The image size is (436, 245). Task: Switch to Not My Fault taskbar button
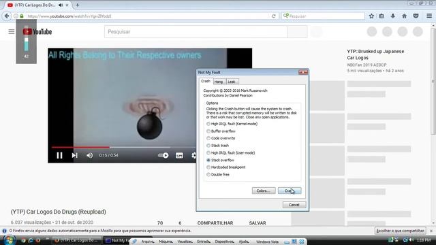pyautogui.click(x=116, y=240)
